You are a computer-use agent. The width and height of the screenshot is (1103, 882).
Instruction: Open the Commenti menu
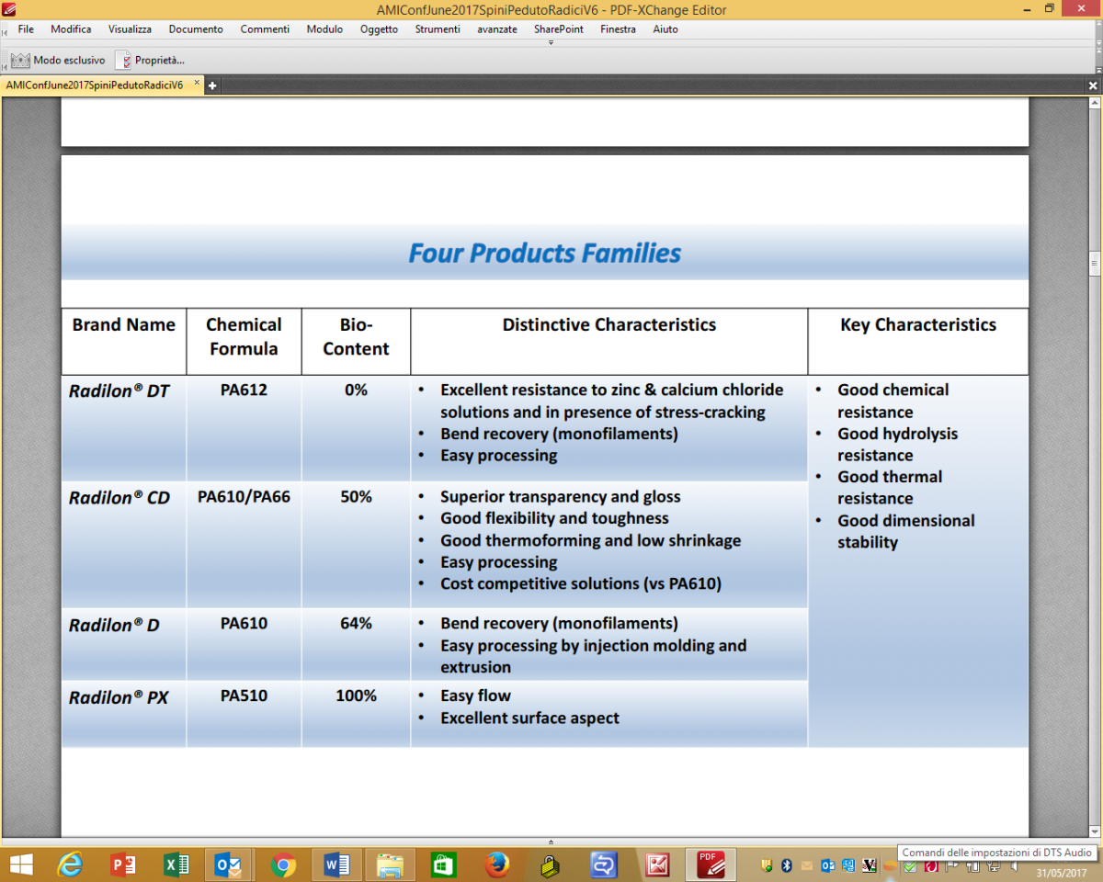tap(265, 29)
